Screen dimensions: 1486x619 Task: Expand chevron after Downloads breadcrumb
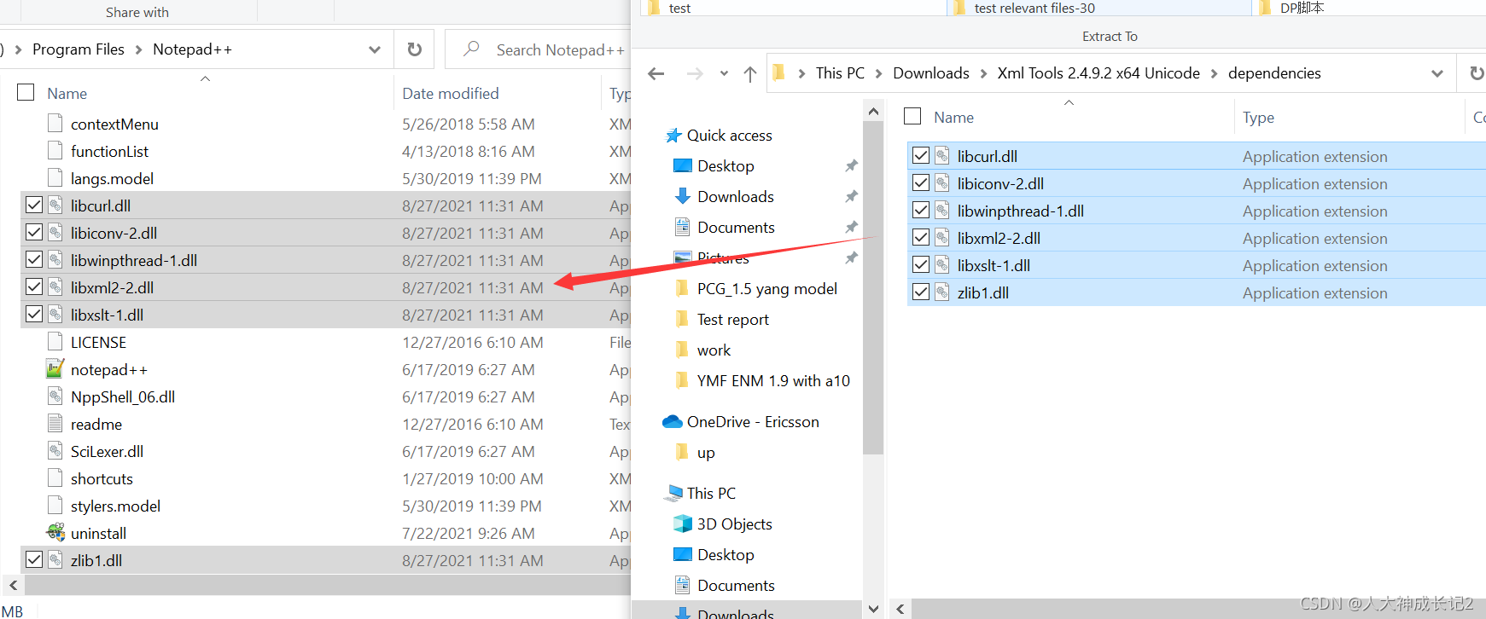pos(983,73)
